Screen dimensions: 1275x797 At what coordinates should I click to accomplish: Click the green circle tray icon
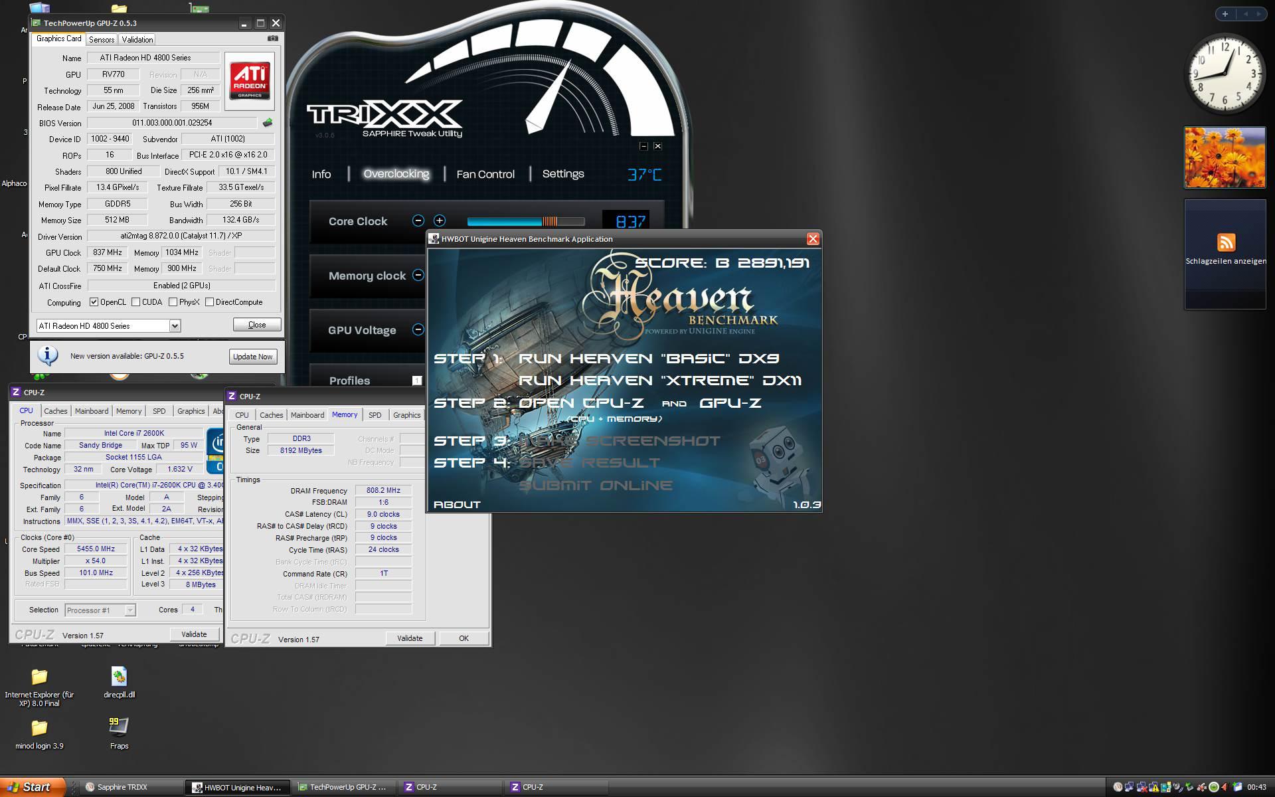tap(1214, 787)
